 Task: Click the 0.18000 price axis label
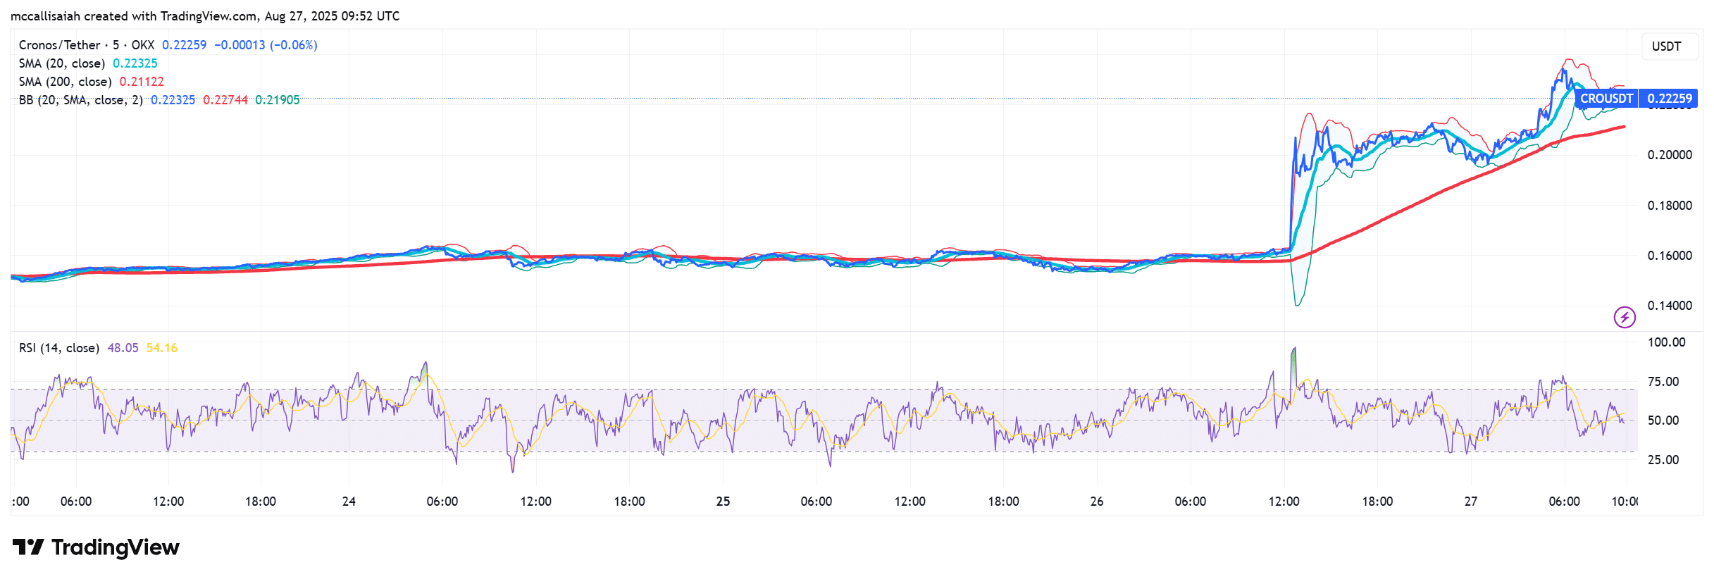point(1669,206)
